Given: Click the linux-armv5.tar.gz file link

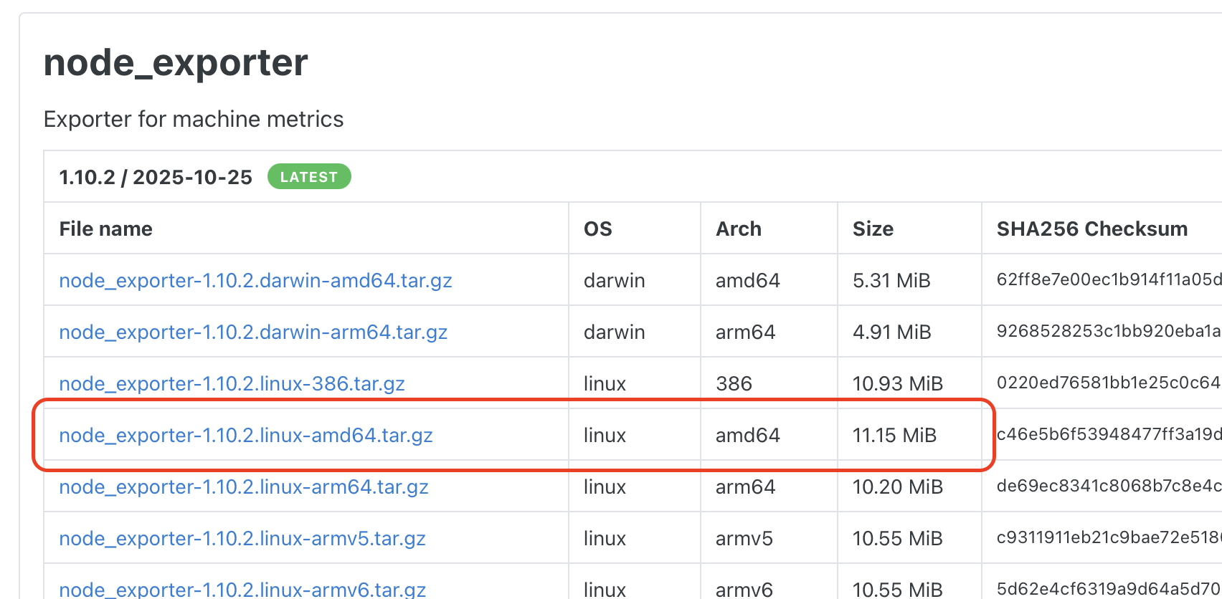Looking at the screenshot, I should (242, 538).
